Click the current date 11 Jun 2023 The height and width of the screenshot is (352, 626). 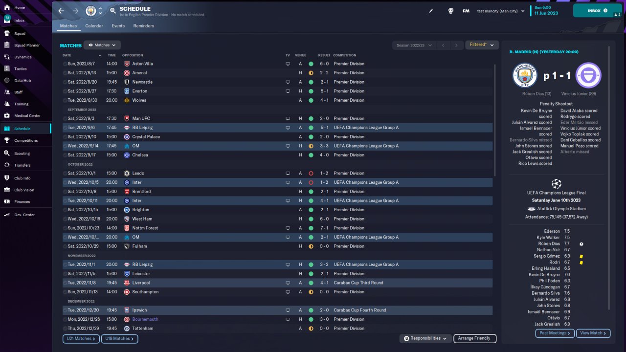(546, 13)
